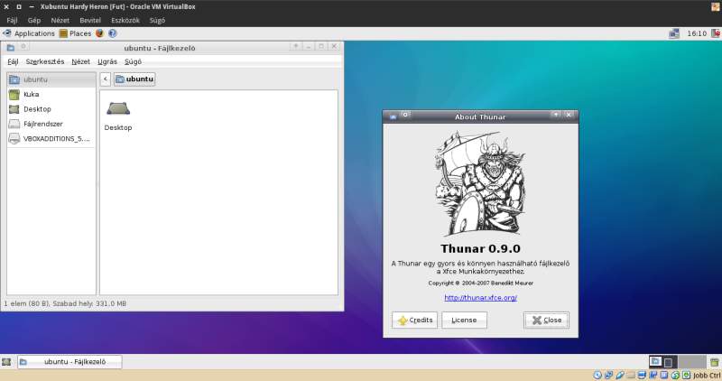Viewport: 722px width, 381px height.
Task: Shade the About Thunar dialog using up-arrow
Action: 556,115
